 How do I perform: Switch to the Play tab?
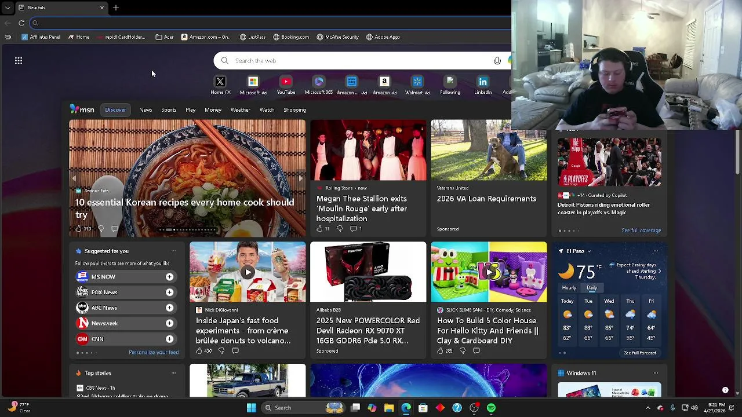point(190,109)
